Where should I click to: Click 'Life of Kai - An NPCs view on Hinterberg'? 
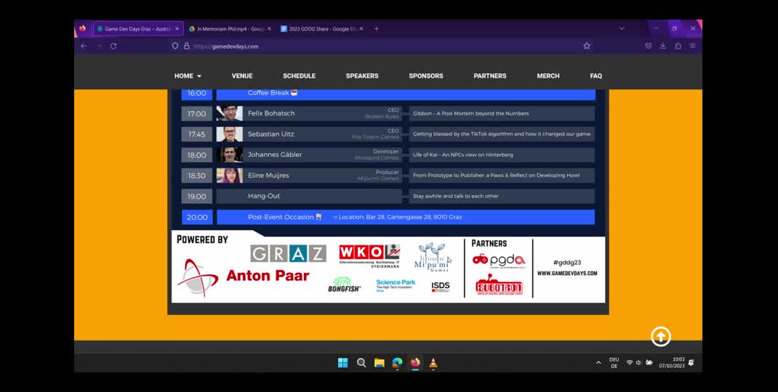click(x=463, y=155)
